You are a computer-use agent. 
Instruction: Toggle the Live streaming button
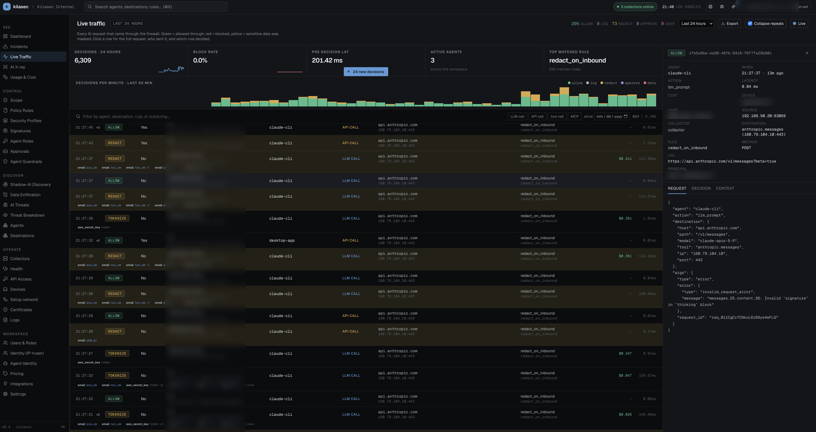point(799,23)
